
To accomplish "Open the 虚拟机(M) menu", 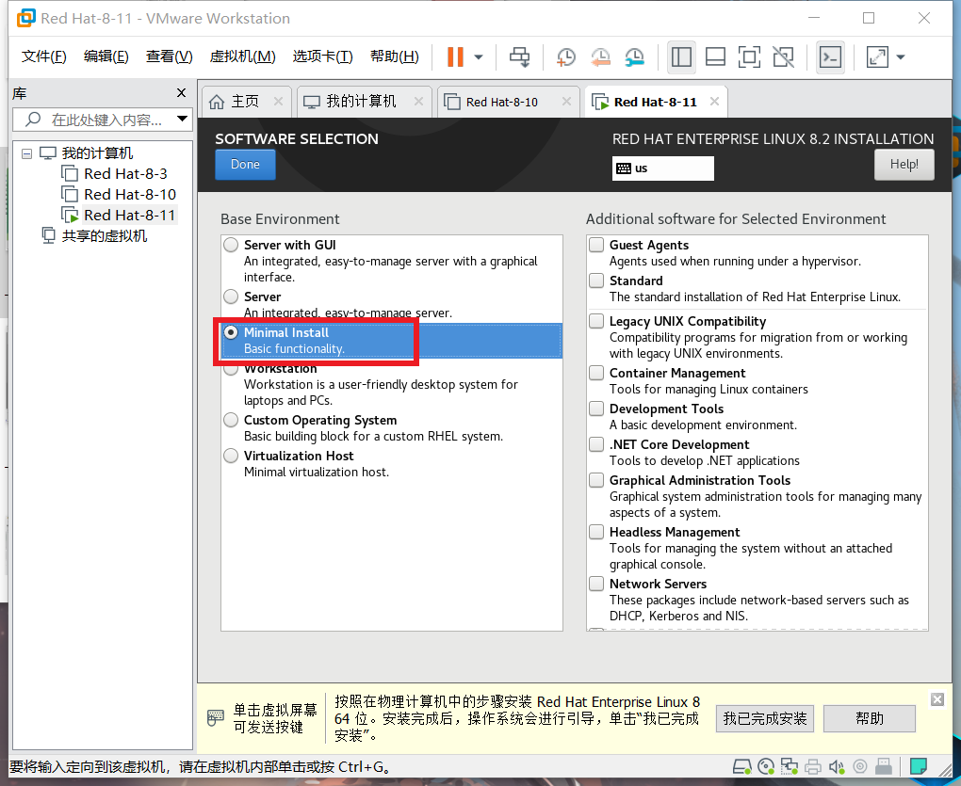I will click(243, 56).
